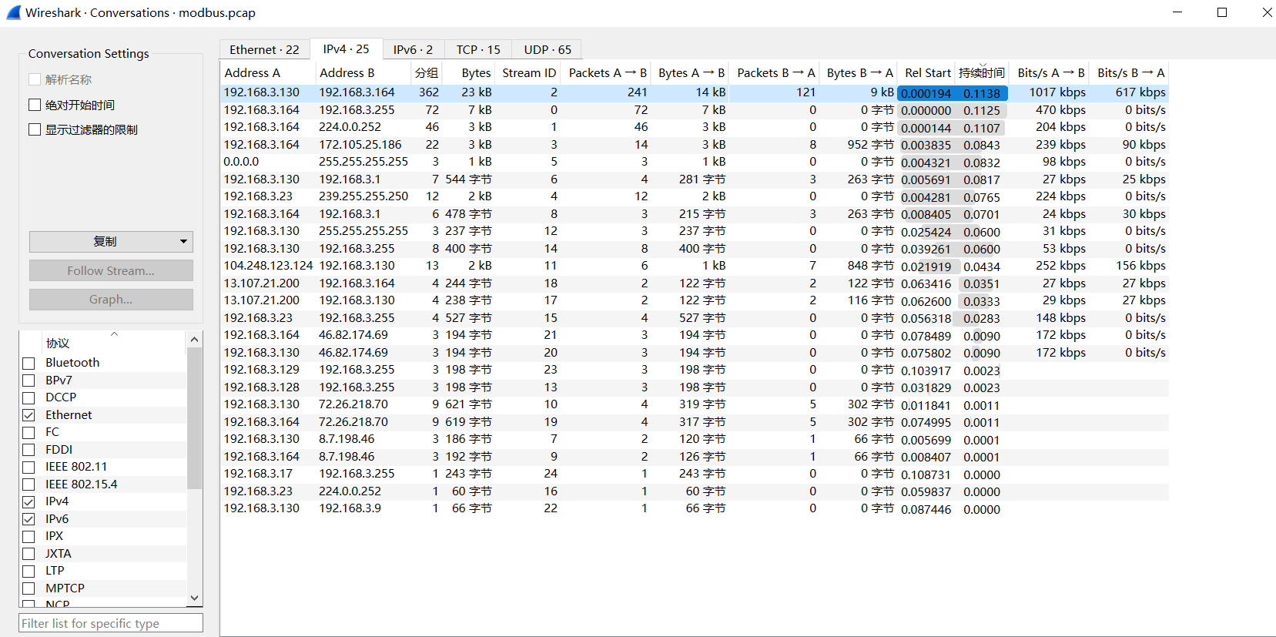Uncheck the Ethernet protocol checkbox
Image resolution: width=1276 pixels, height=637 pixels.
tap(28, 415)
